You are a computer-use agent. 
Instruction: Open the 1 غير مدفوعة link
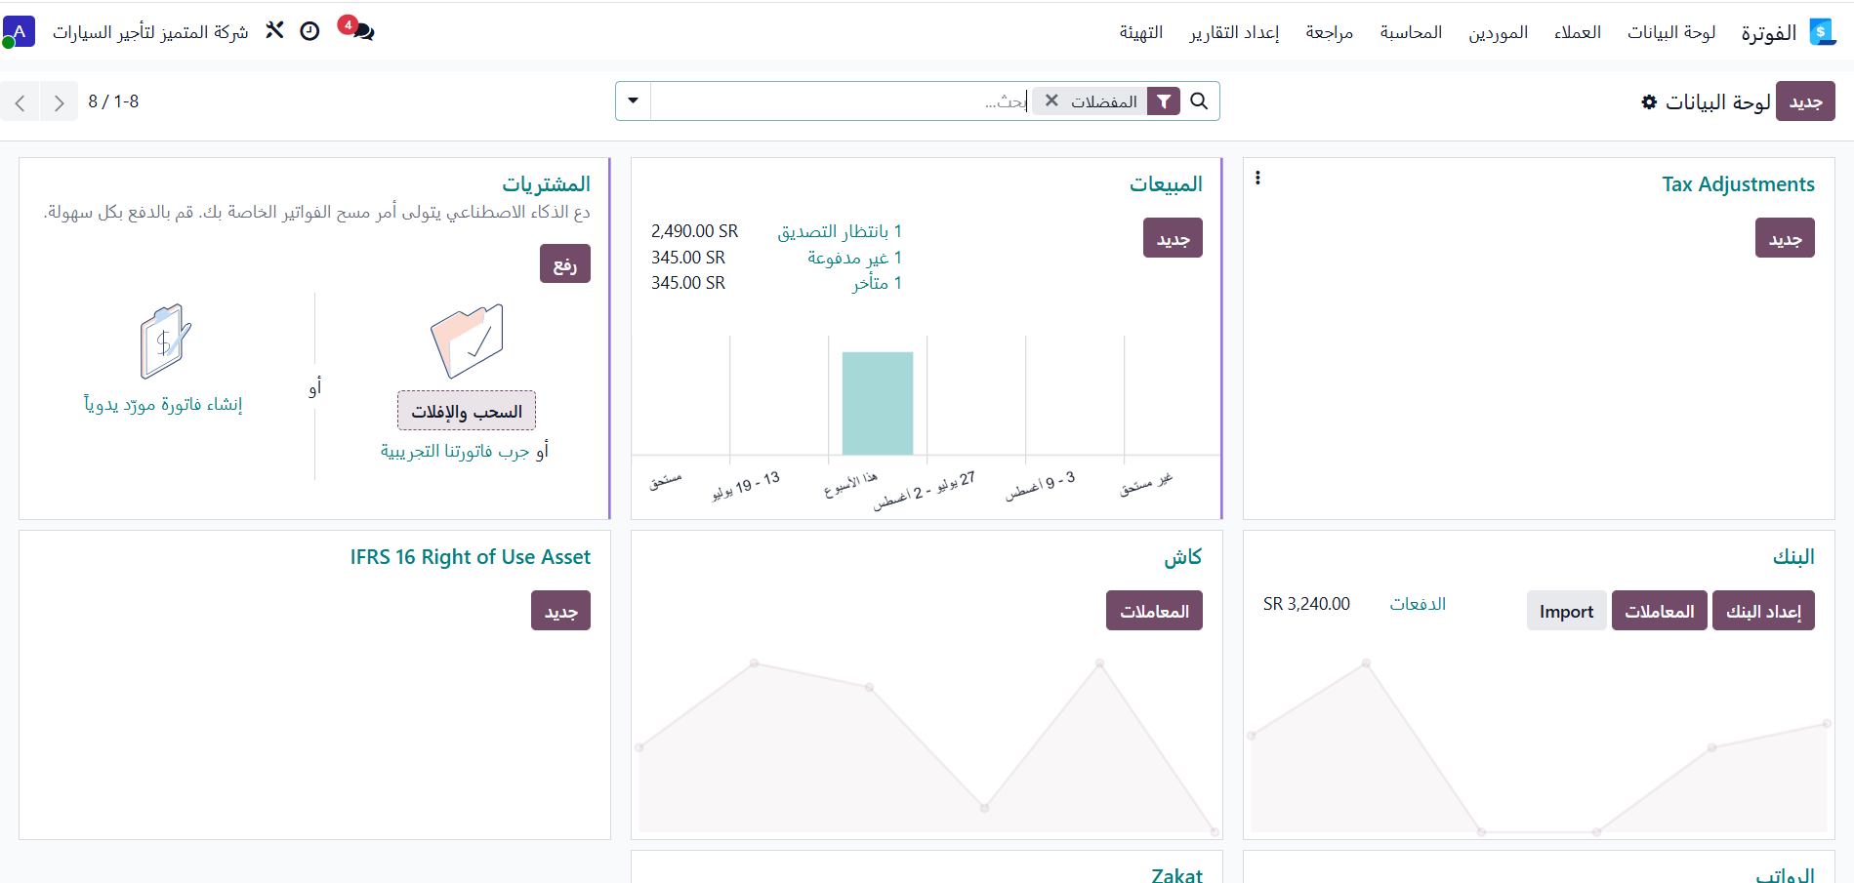854,258
